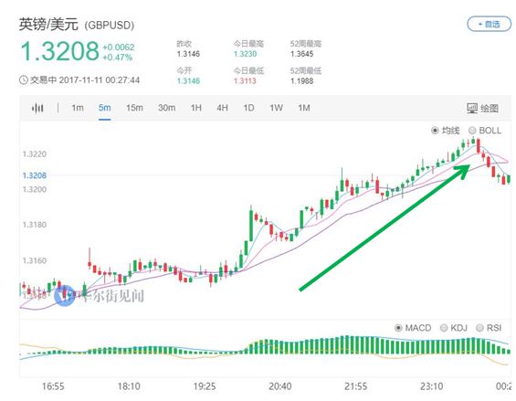Image resolution: width=516 pixels, height=401 pixels.
Task: Click the 2017-11-11 00:27:44 timestamp
Action: 100,80
